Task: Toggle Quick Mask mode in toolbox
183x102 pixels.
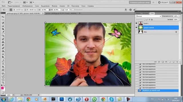Action: 3,92
